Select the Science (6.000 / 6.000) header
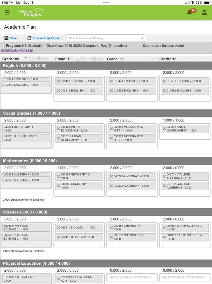This screenshot has height=284, width=212. click(x=106, y=212)
